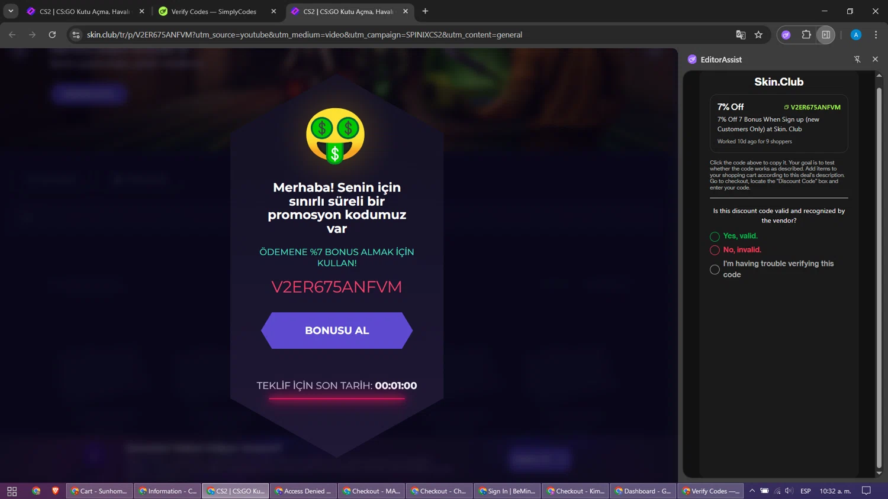Click the EditorAssist logo icon in panel header

click(x=692, y=59)
